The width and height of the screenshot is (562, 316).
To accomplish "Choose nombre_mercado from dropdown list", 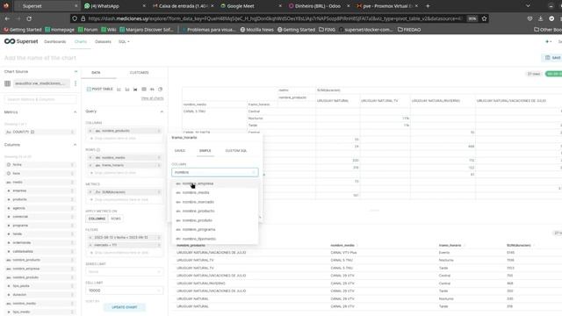I will pyautogui.click(x=215, y=202).
